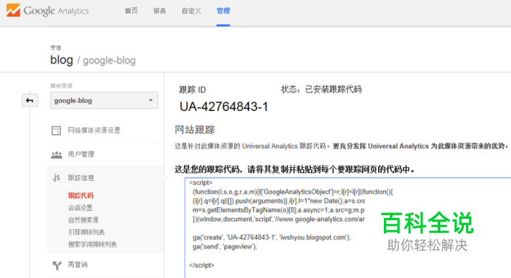The image size is (511, 278).
Task: Click the back arrow button
Action: click(x=30, y=101)
